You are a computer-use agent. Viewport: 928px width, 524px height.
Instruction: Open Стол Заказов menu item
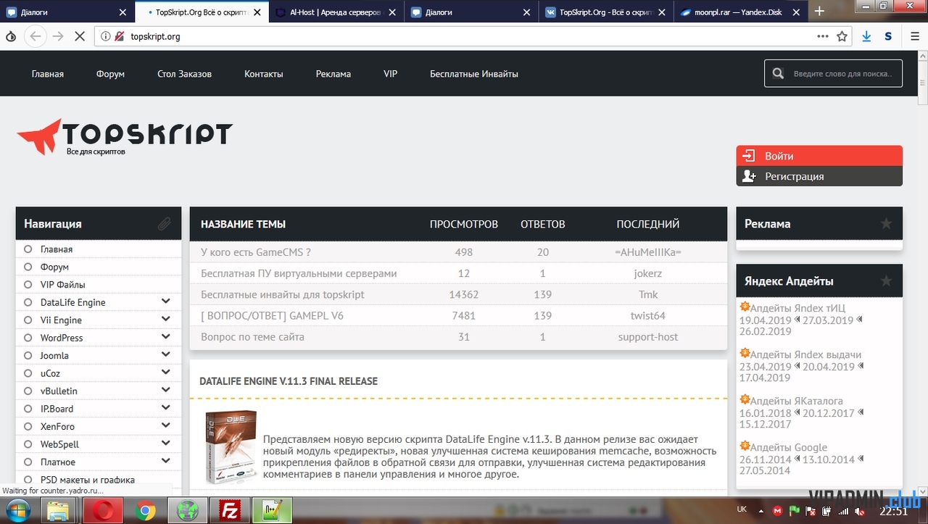click(185, 74)
